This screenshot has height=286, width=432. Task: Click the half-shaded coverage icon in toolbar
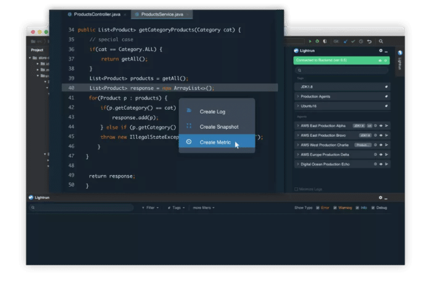(325, 41)
